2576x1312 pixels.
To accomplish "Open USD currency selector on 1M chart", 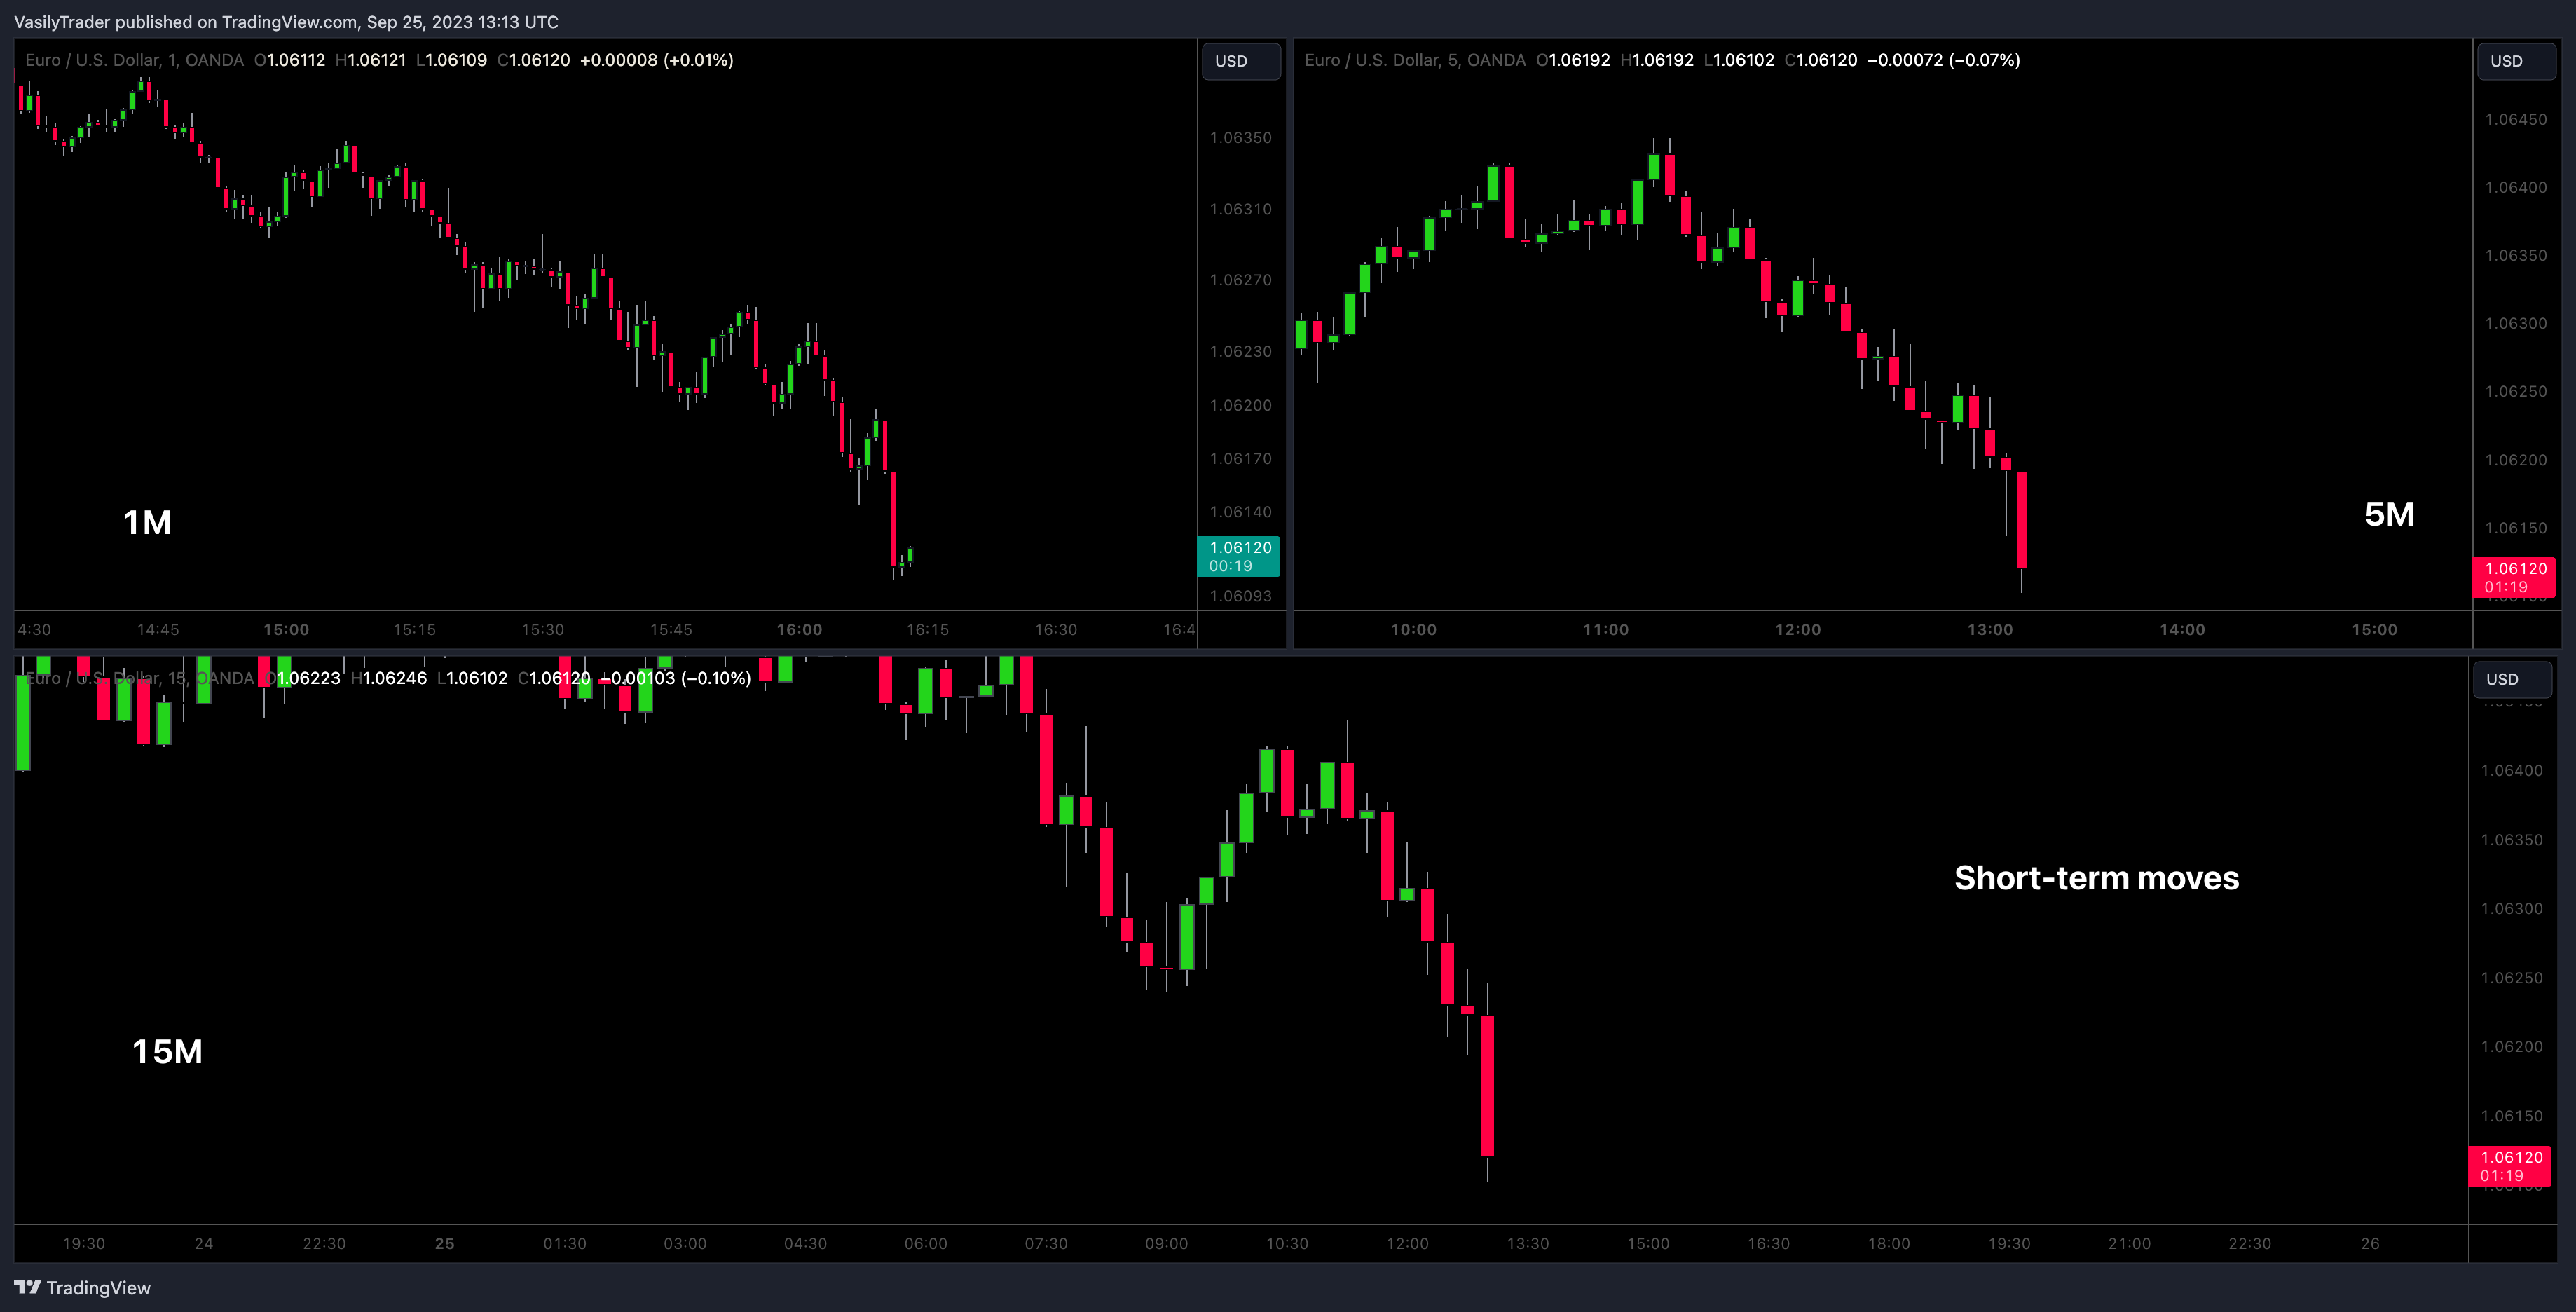I will click(1240, 61).
